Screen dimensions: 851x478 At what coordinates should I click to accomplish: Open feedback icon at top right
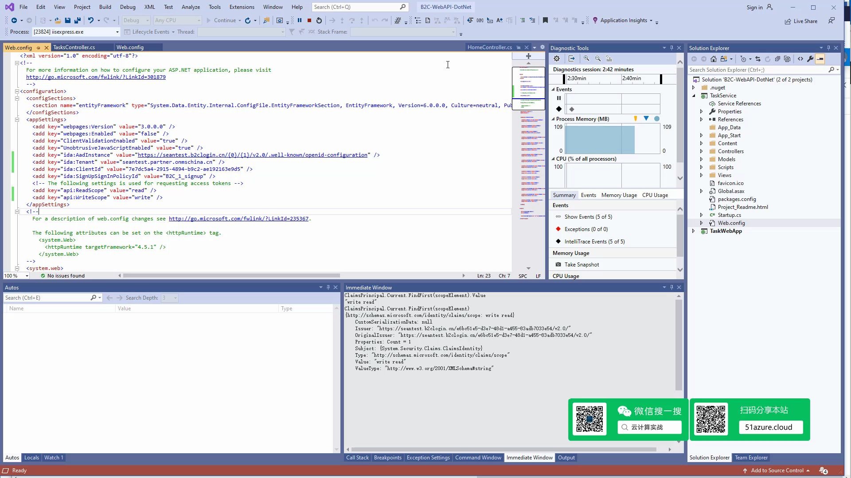832,21
